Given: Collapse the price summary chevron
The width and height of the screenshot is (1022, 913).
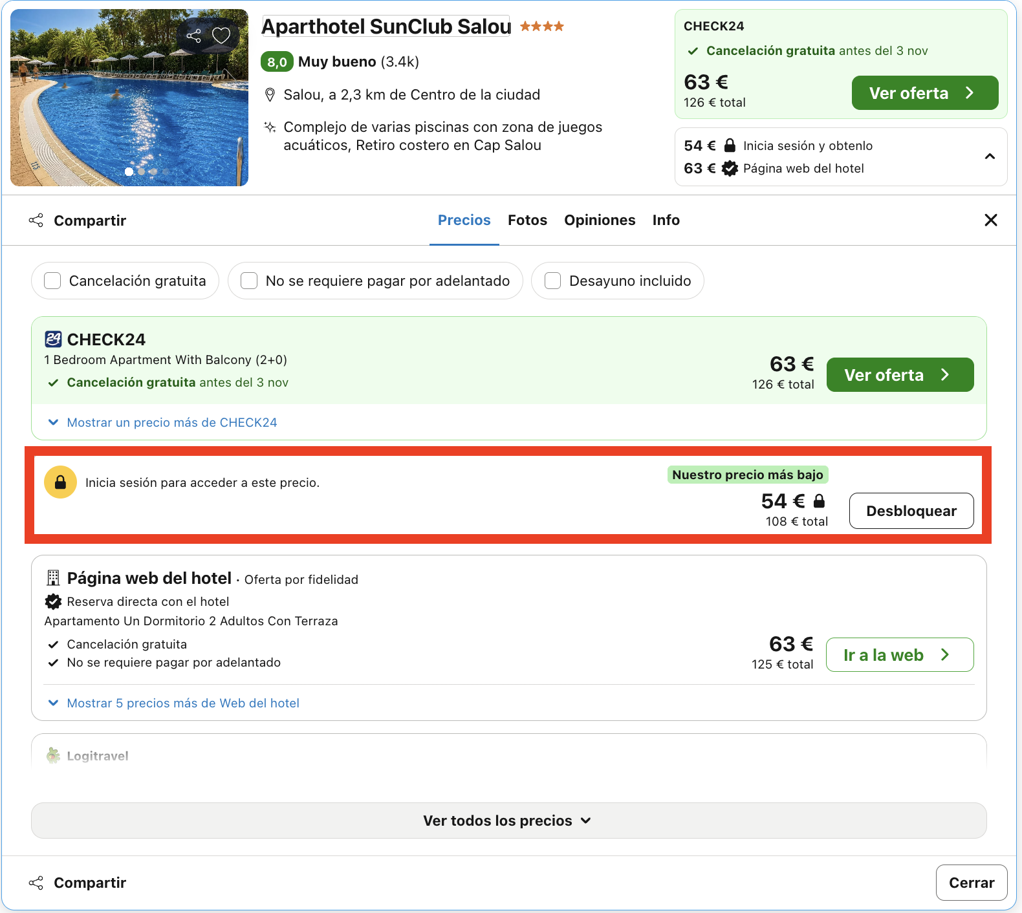Looking at the screenshot, I should pyautogui.click(x=990, y=156).
